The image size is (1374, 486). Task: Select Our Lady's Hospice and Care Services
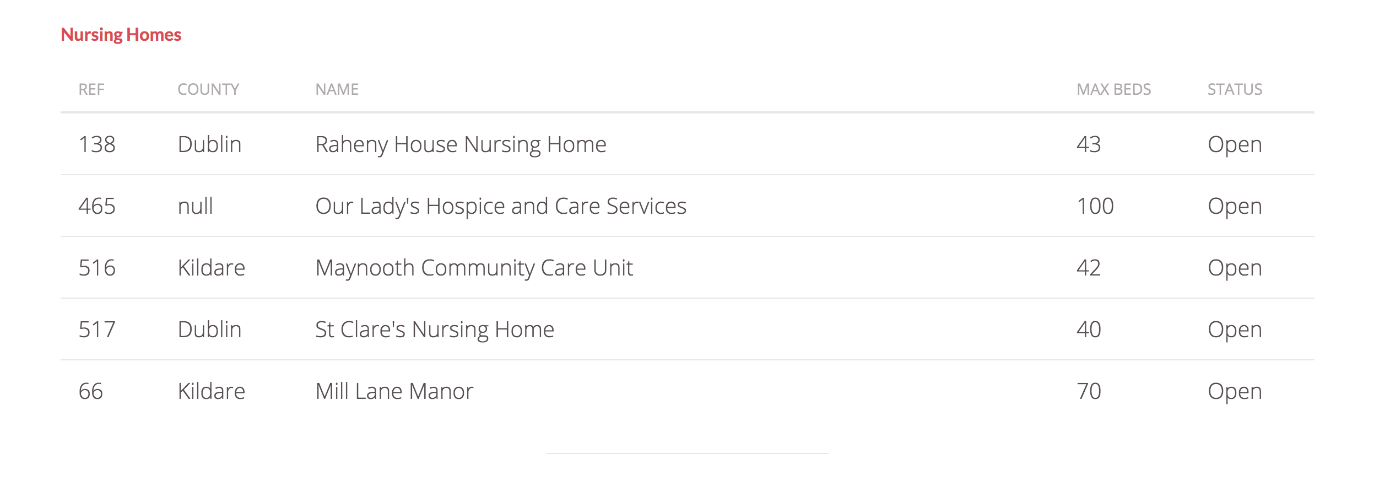point(500,206)
